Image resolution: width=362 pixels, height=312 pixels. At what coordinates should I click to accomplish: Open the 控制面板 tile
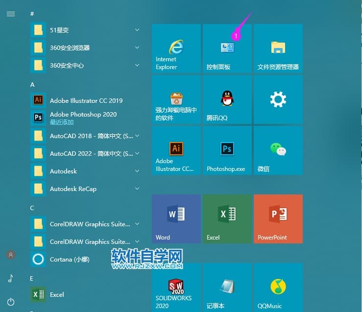tap(227, 48)
